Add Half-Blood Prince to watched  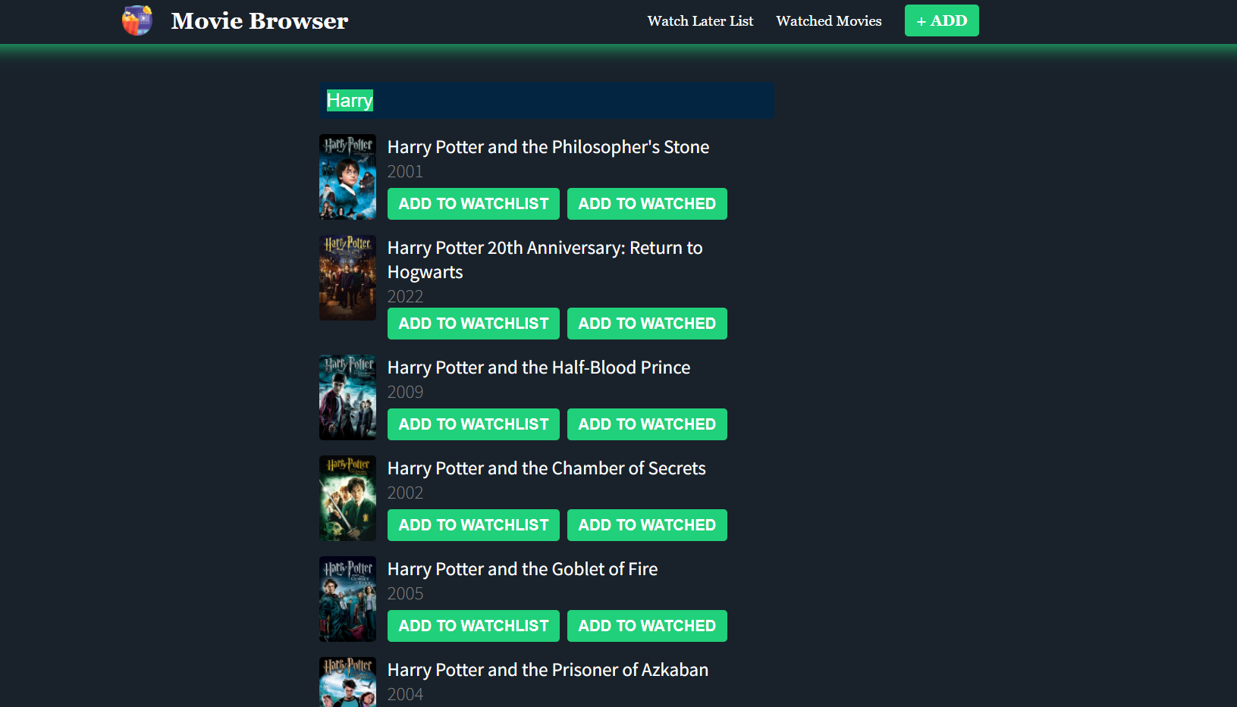(647, 424)
